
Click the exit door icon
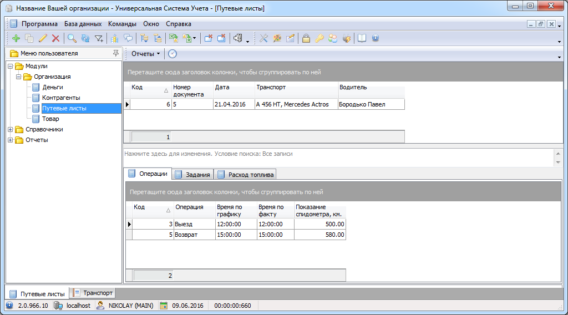237,38
